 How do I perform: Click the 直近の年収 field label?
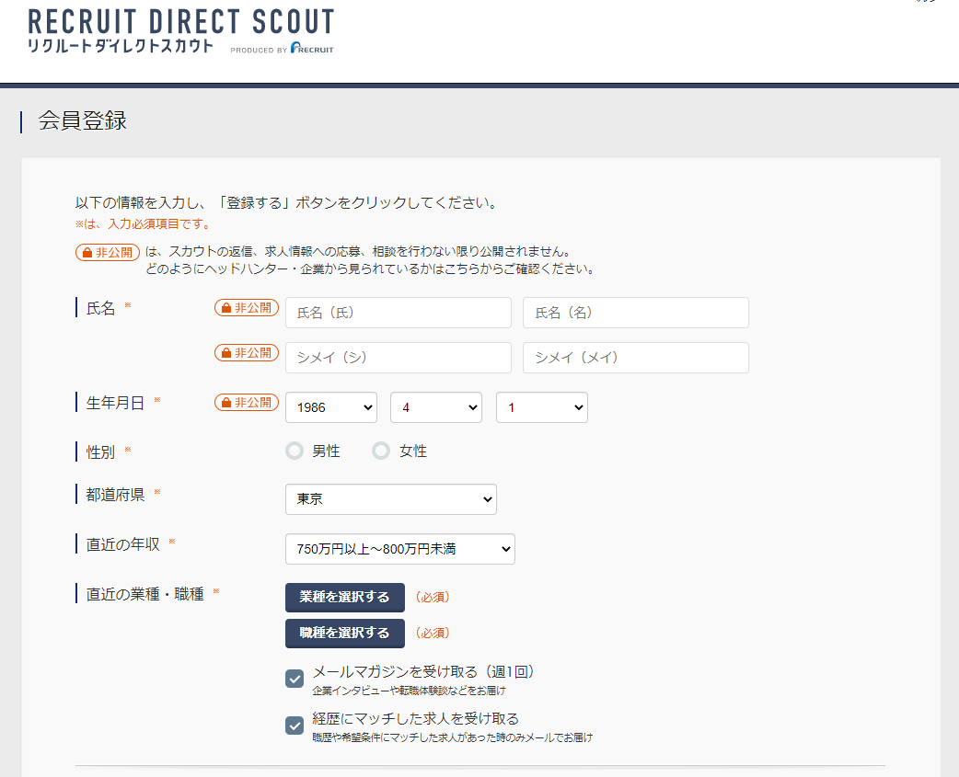[x=123, y=543]
